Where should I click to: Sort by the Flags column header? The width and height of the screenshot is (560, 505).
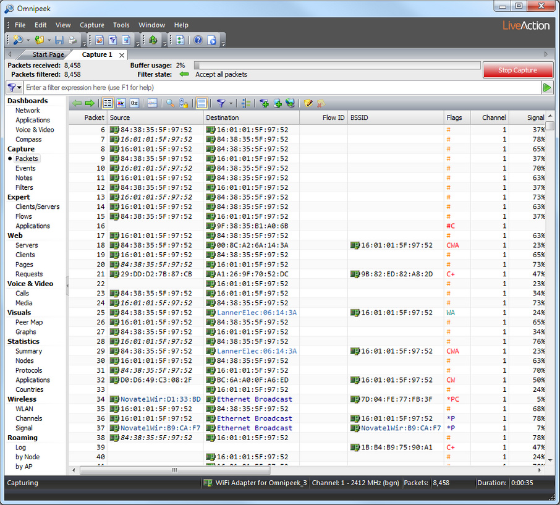[457, 117]
